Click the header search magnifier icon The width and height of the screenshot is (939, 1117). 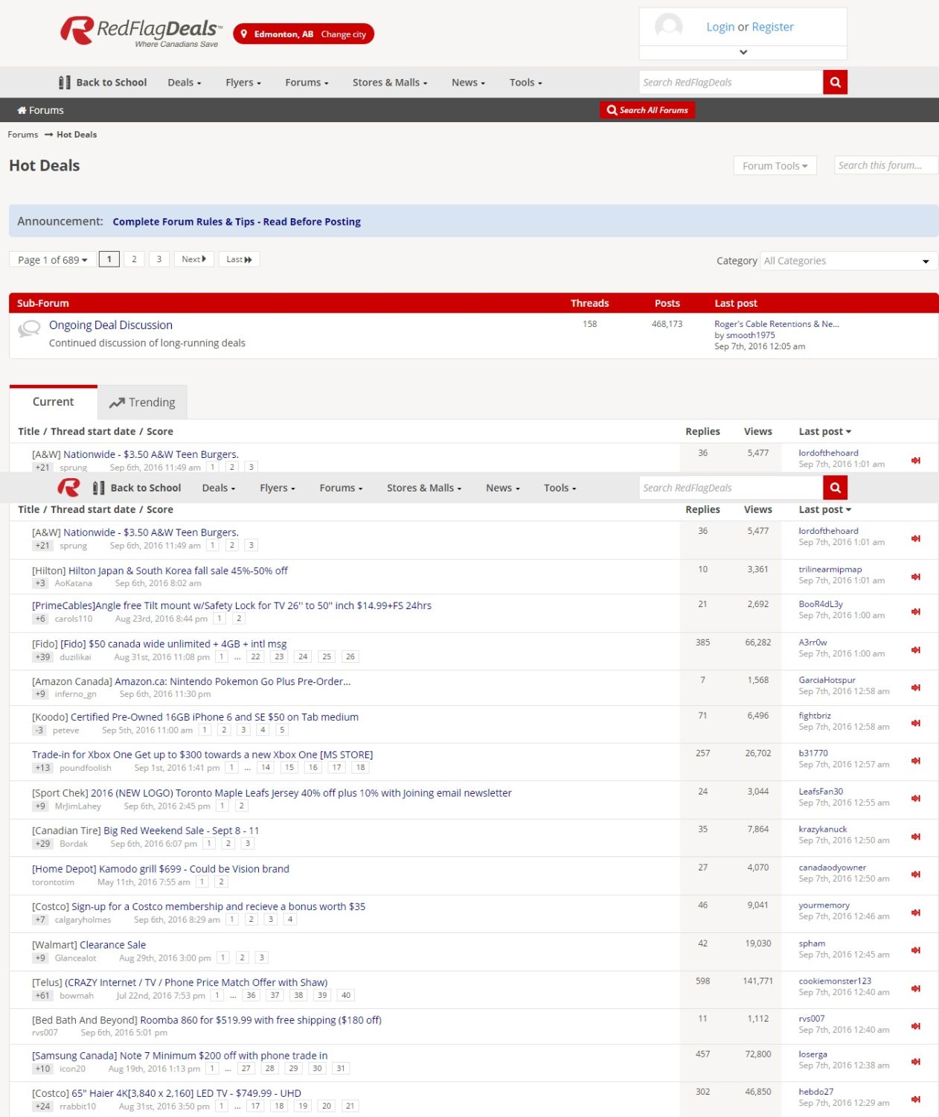click(834, 82)
